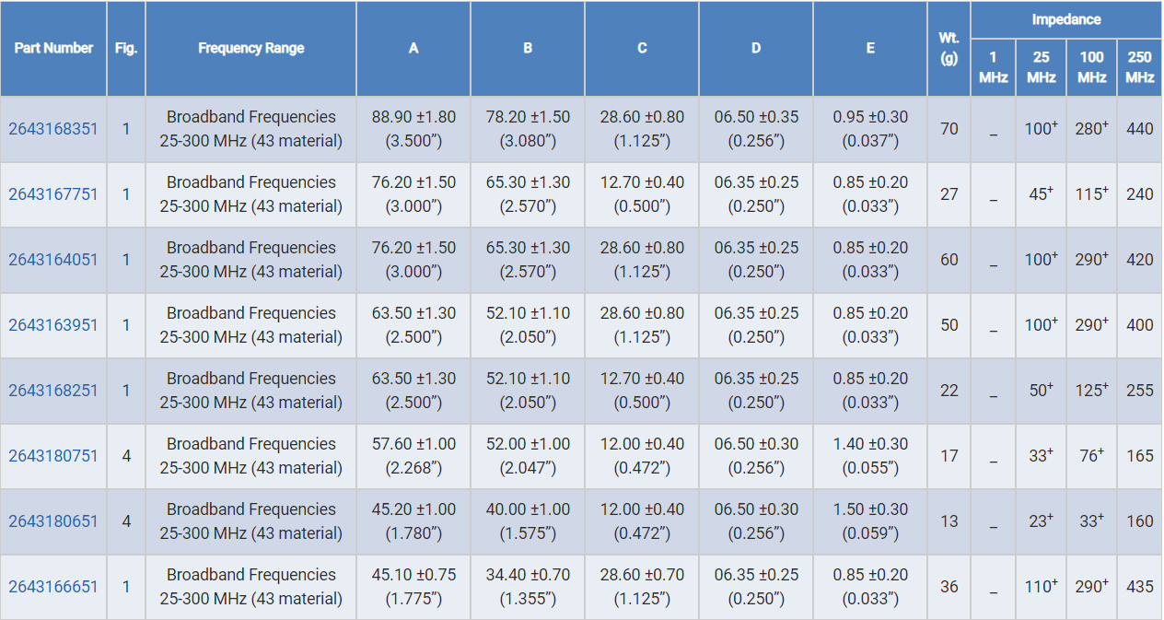Click the A dimension column header

pos(413,48)
